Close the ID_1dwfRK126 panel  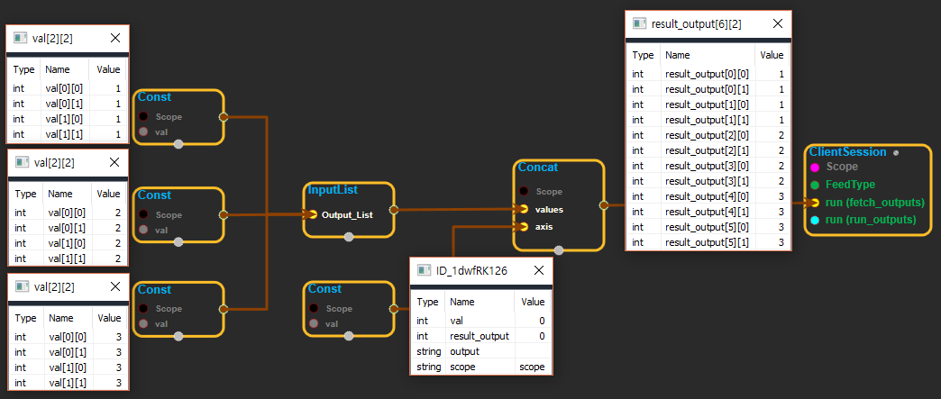pyautogui.click(x=538, y=270)
